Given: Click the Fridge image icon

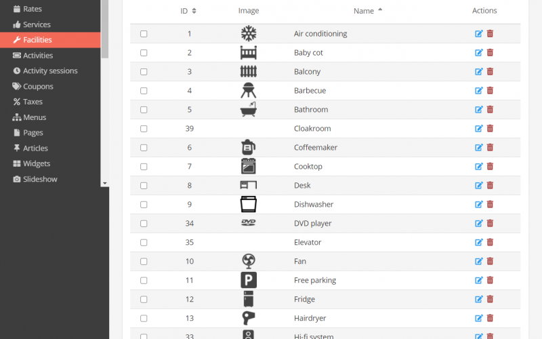Looking at the screenshot, I should pyautogui.click(x=248, y=299).
